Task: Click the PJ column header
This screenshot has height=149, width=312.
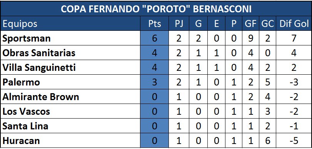Action: pos(179,23)
